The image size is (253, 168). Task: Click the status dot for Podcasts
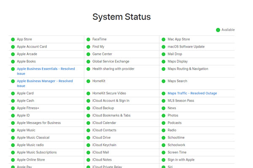point(164,123)
